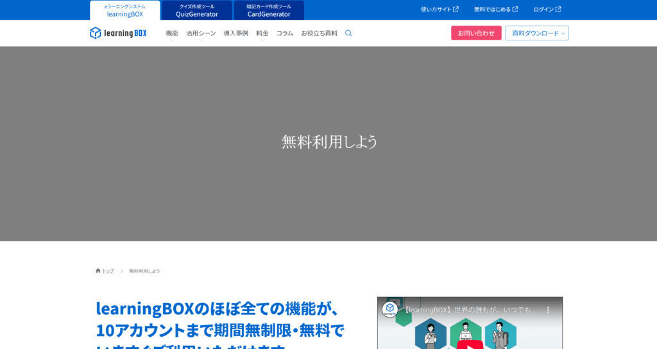Play the learningBOX YouTube video
This screenshot has height=349, width=657.
coord(470,345)
